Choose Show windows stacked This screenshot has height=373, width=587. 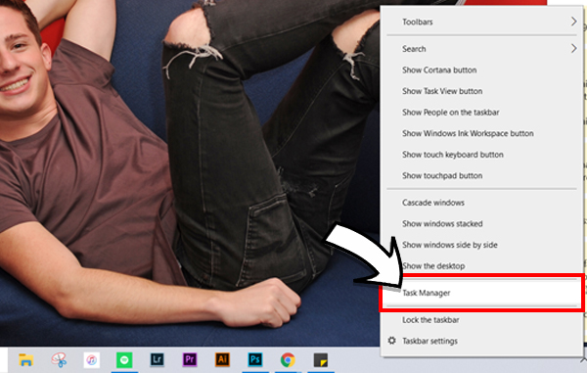pos(481,223)
